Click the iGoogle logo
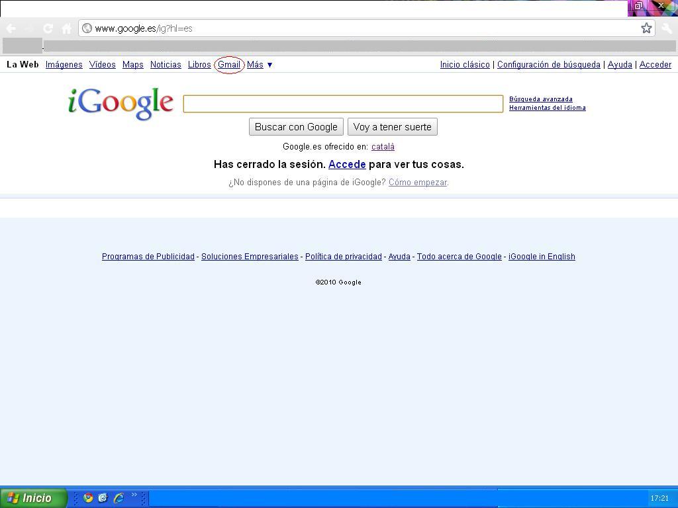Viewport: 678px width, 508px height. pos(121,104)
